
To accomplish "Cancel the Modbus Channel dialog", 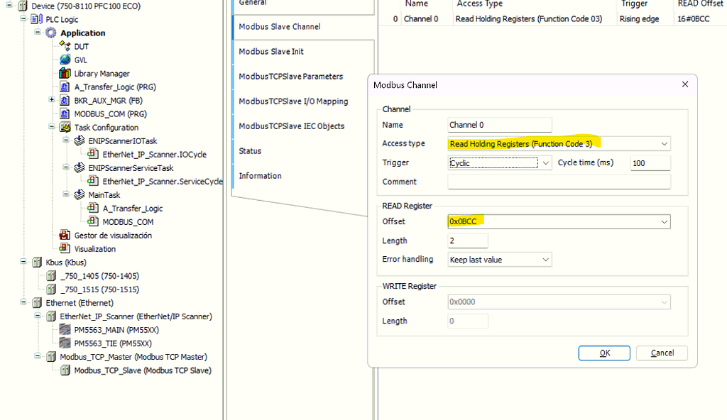I will (661, 353).
